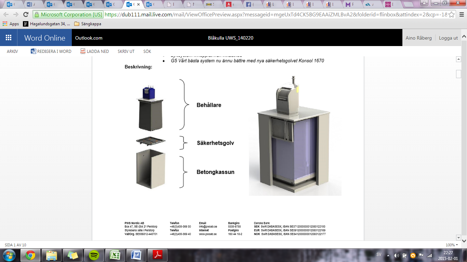Click the info@pwsab.se email text
This screenshot has width=467, height=262.
208,227
